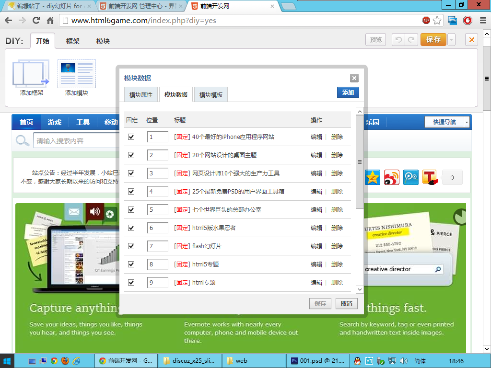Screen dimensions: 491x368
Task: Switch to the 框架 DIY tab
Action: point(73,41)
